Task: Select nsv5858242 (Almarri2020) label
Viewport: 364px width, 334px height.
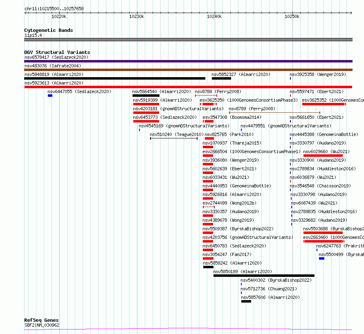Action: 232,263
